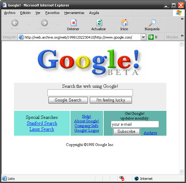Click the Vínculos toolbar label

click(x=172, y=37)
